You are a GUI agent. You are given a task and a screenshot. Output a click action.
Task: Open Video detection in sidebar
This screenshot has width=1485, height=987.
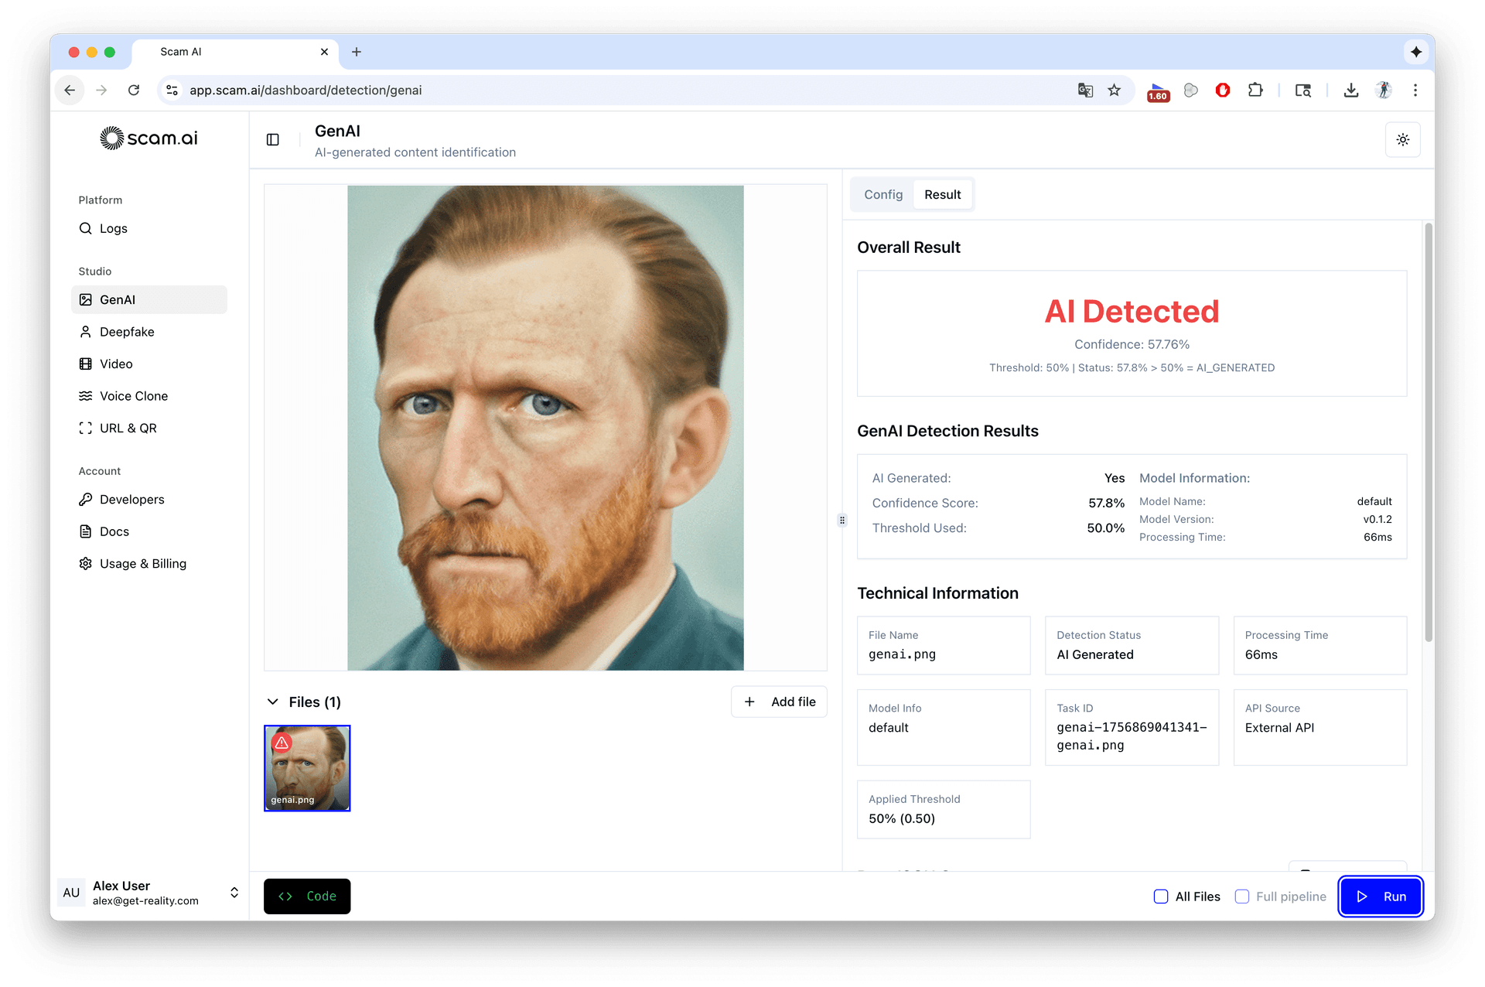(x=116, y=364)
